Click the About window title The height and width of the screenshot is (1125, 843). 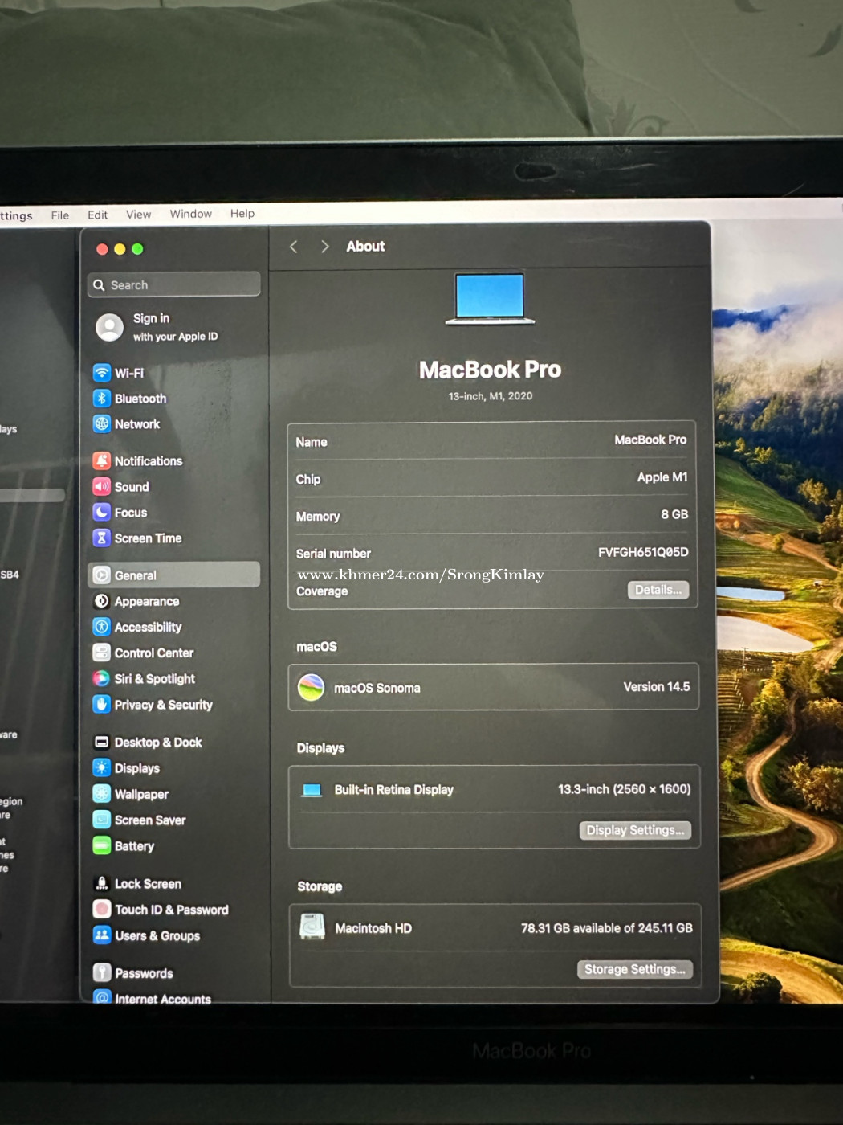coord(365,247)
